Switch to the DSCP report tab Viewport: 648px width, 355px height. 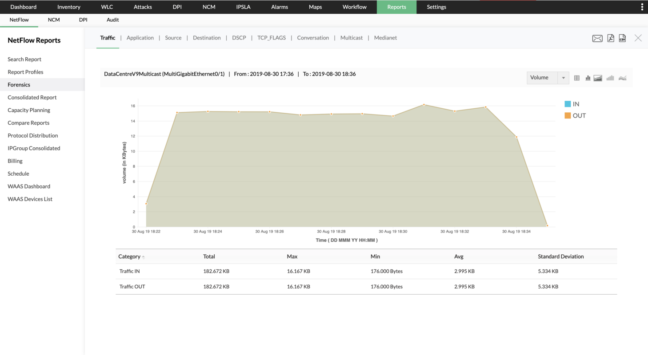click(x=239, y=38)
